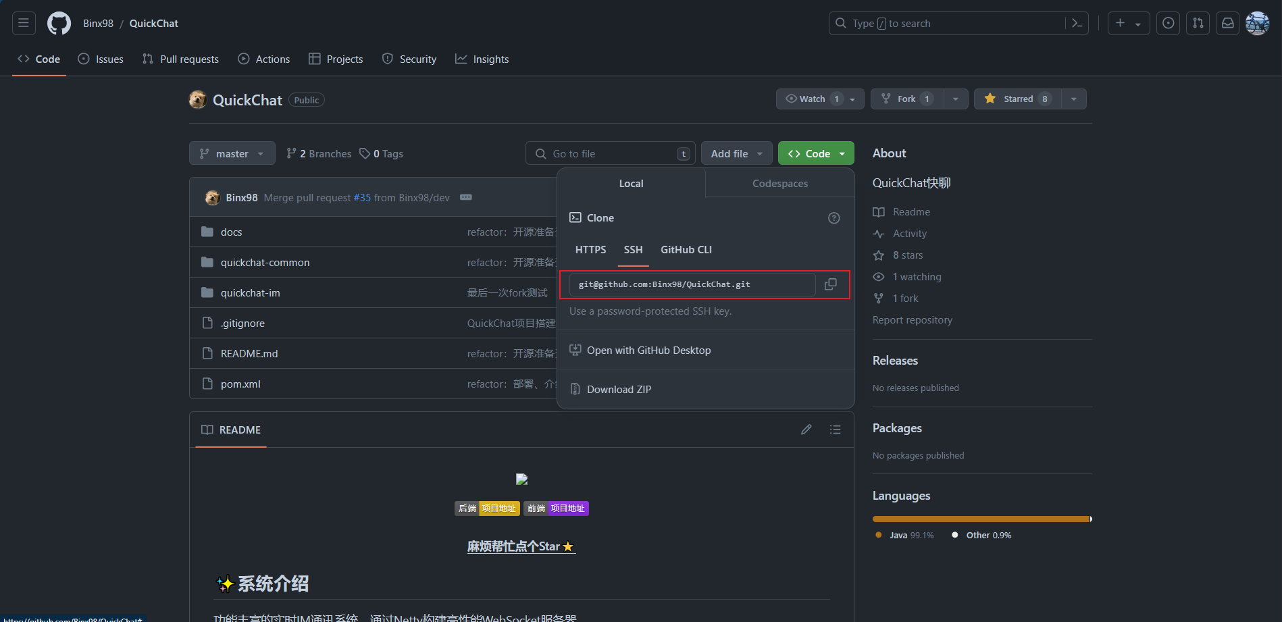Screen dimensions: 1282x622
Task: Open the 0 Tags link
Action: point(381,153)
